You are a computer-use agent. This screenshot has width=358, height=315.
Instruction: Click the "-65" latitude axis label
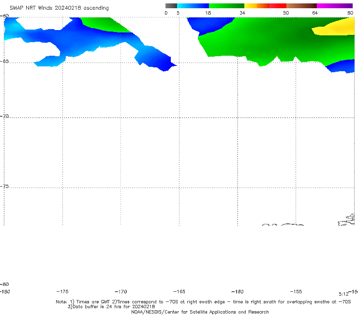pos(4,62)
